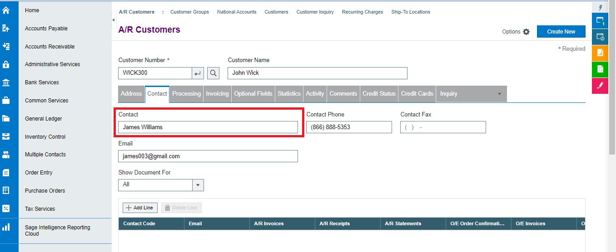Click the Tax Services percent icon
This screenshot has width=616, height=252.
coord(6,208)
